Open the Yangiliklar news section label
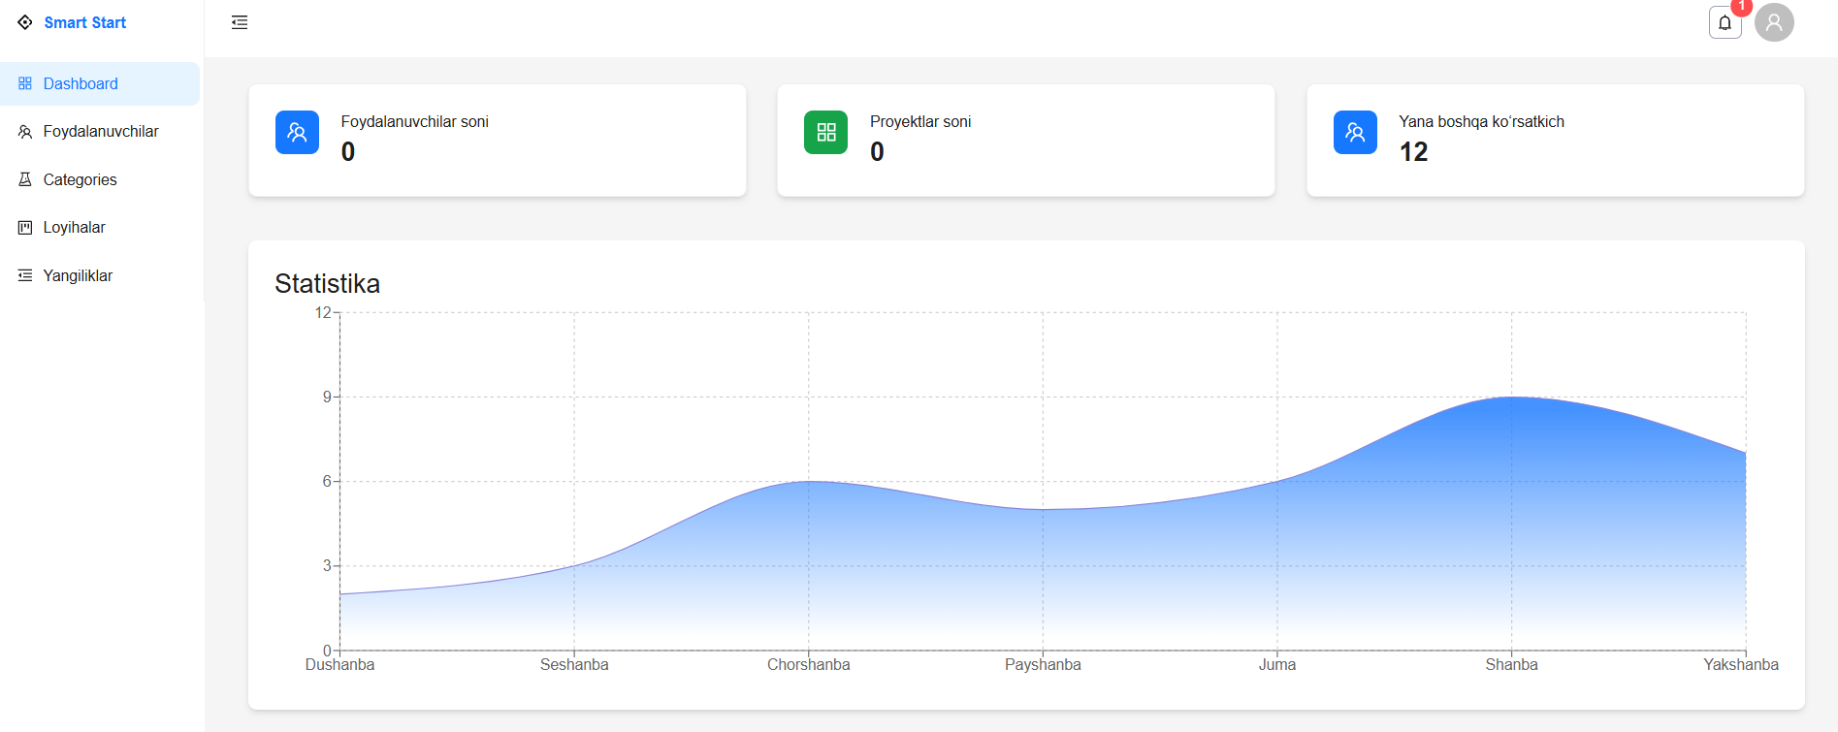Screen dimensions: 1838x732 78,275
